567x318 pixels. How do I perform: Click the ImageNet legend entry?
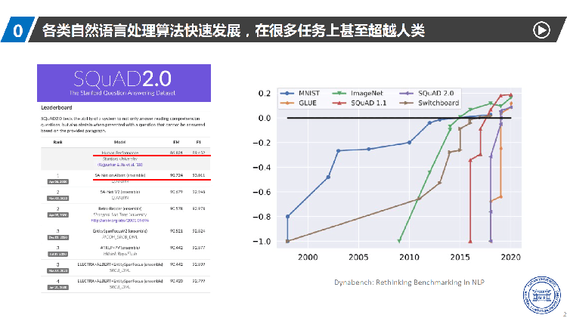click(358, 93)
